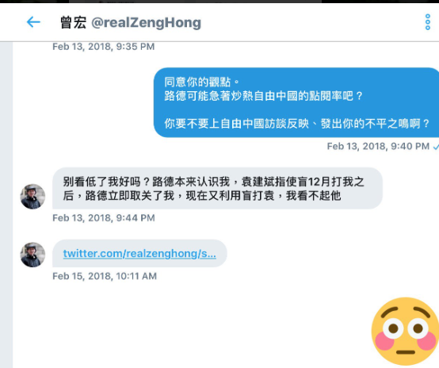The image size is (439, 368).
Task: Click the flushed face emoji
Action: tap(405, 332)
